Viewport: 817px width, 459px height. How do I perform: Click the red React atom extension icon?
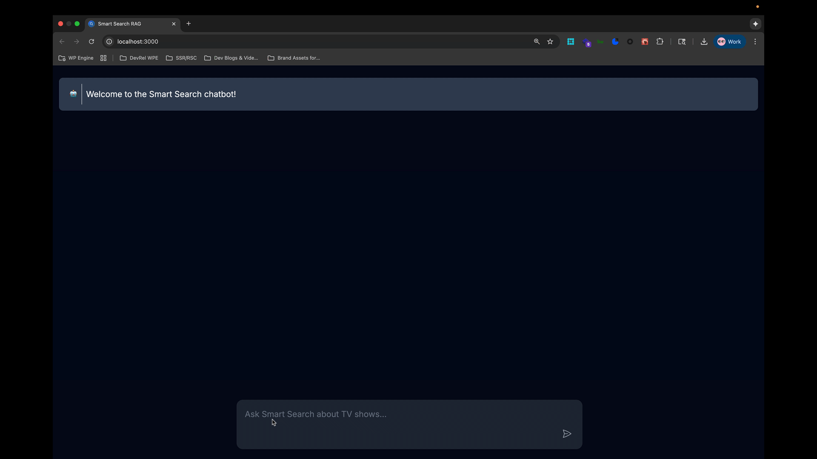[x=645, y=42]
